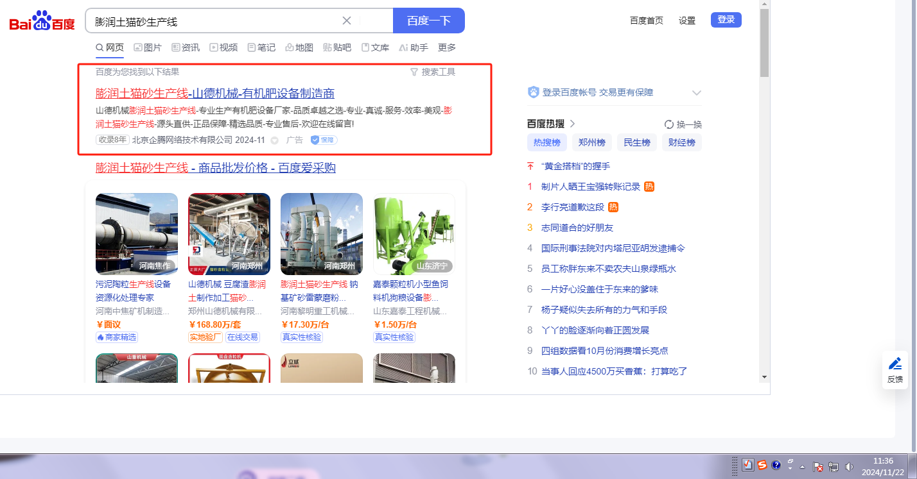This screenshot has width=917, height=479.
Task: Open the 百度热搜 heading
Action: pos(551,124)
